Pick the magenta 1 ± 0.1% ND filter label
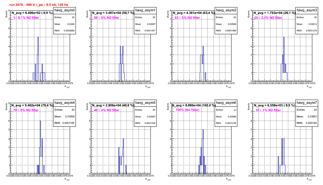The height and width of the screenshot is (185, 323). coord(26,18)
